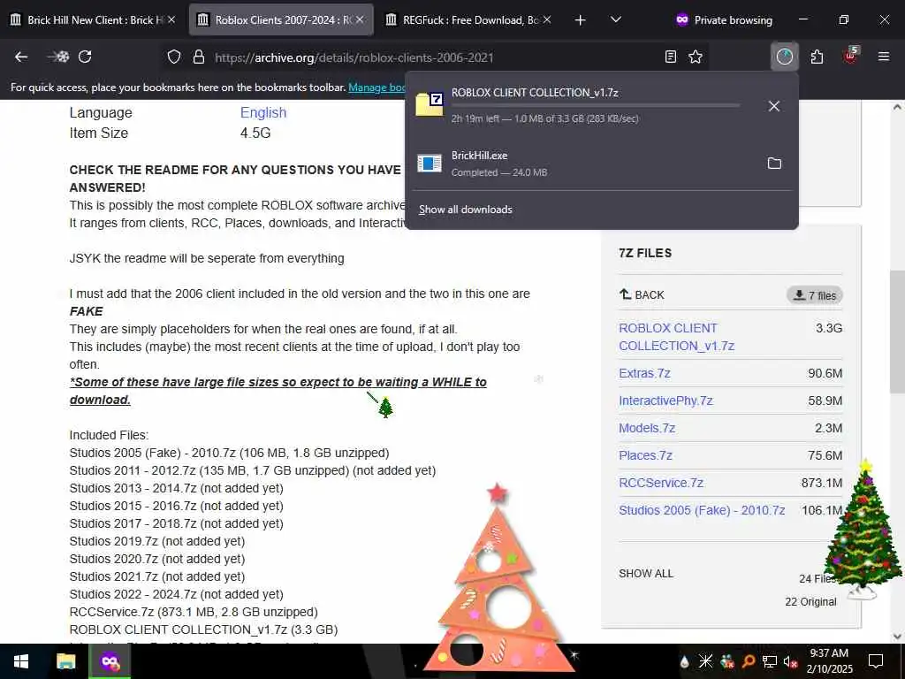Image resolution: width=905 pixels, height=679 pixels.
Task: Download the Places.7z file
Action: coord(645,455)
